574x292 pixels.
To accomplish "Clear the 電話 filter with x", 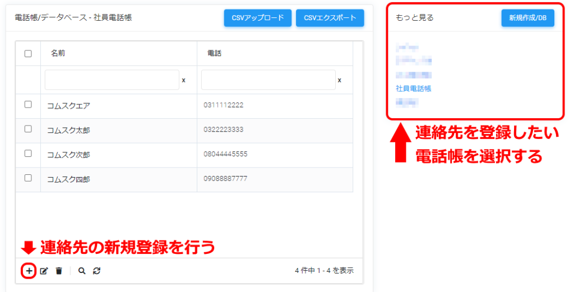I will (339, 80).
